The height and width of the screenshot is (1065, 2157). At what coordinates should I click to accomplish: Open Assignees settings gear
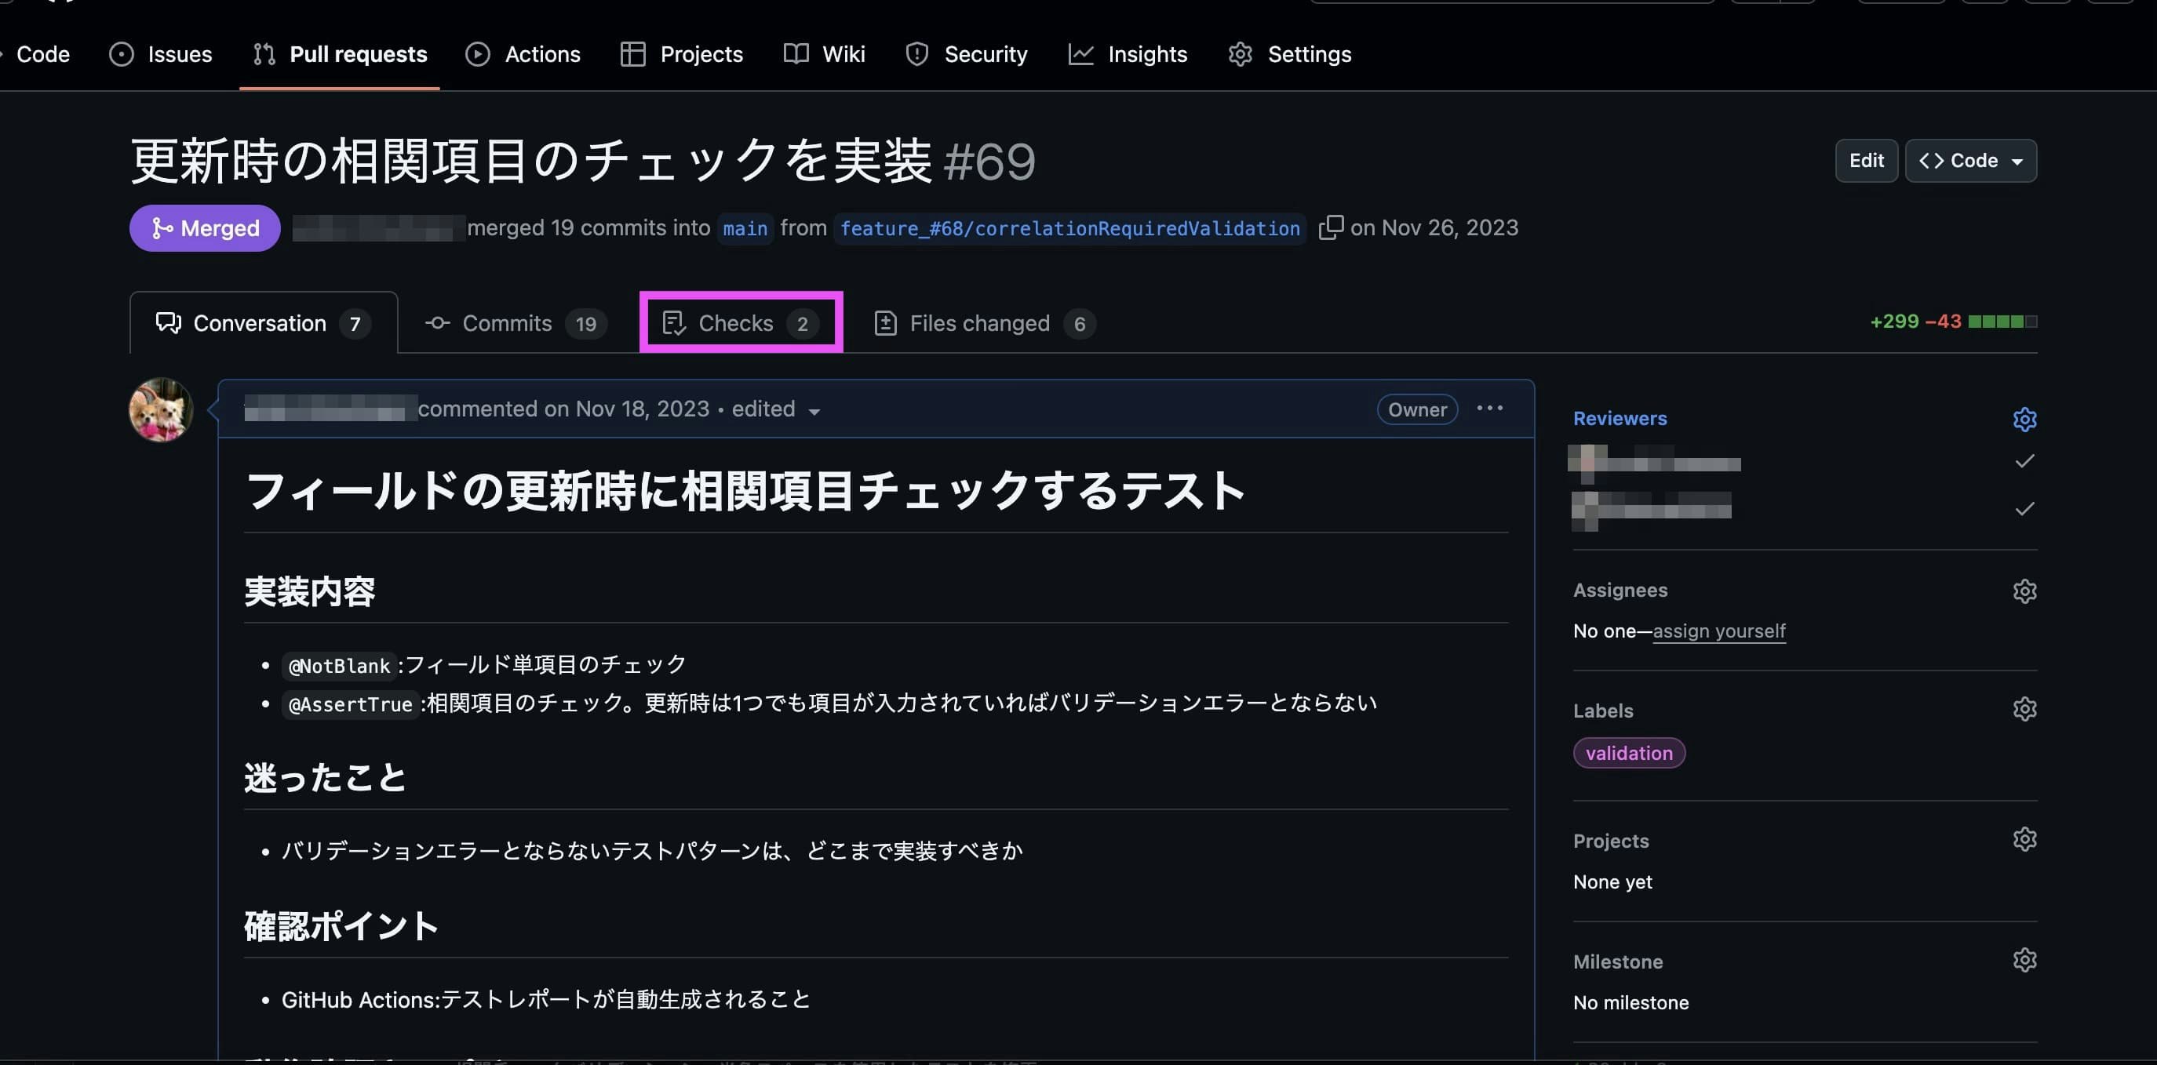2024,591
